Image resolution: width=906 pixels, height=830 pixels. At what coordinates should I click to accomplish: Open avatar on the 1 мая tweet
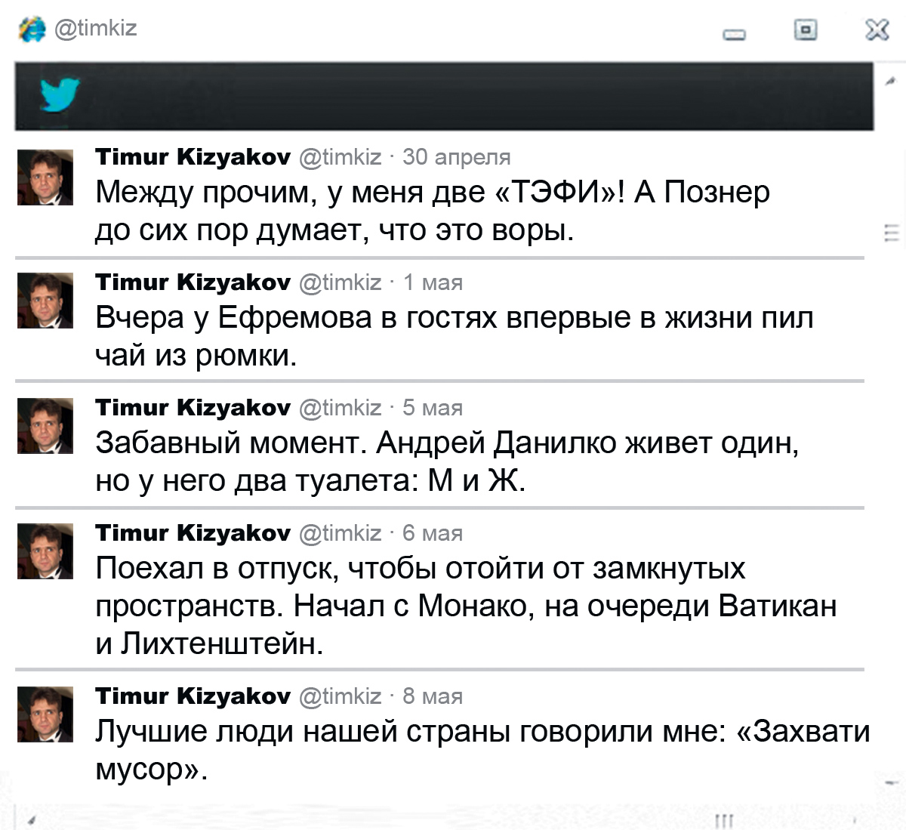(x=45, y=301)
